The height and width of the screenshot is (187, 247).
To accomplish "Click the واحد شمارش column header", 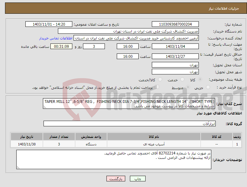I will (x=91, y=137).
